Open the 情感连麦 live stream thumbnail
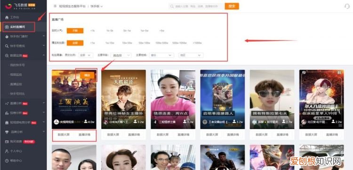 click(173, 99)
